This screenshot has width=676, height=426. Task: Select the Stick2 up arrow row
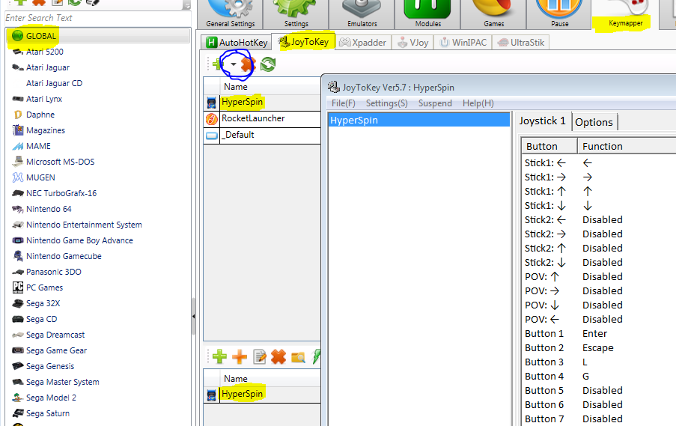click(599, 249)
